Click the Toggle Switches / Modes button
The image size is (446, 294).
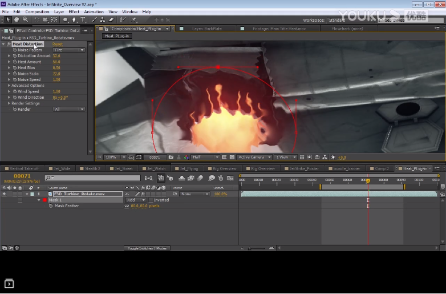point(147,248)
